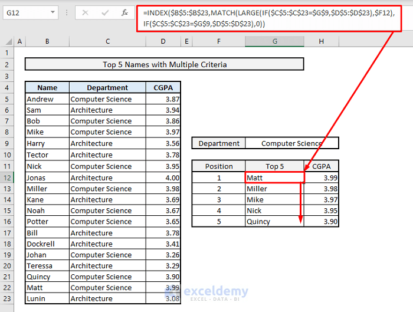This screenshot has width=413, height=312.
Task: Select the name cell 'Miller' in column B
Action: pyautogui.click(x=47, y=189)
